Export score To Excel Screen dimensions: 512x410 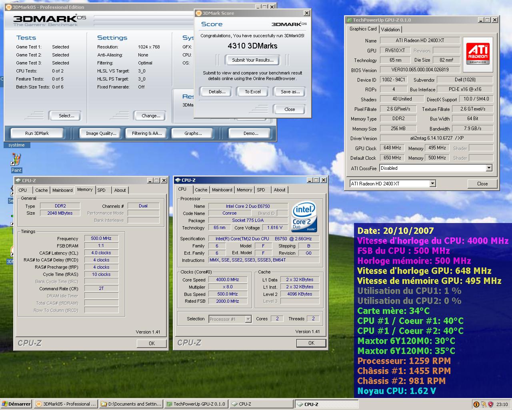coord(253,92)
